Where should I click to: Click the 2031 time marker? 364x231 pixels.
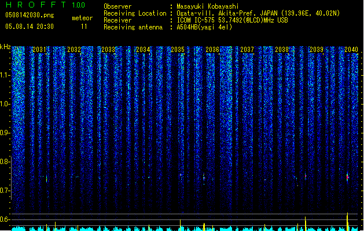[39, 50]
